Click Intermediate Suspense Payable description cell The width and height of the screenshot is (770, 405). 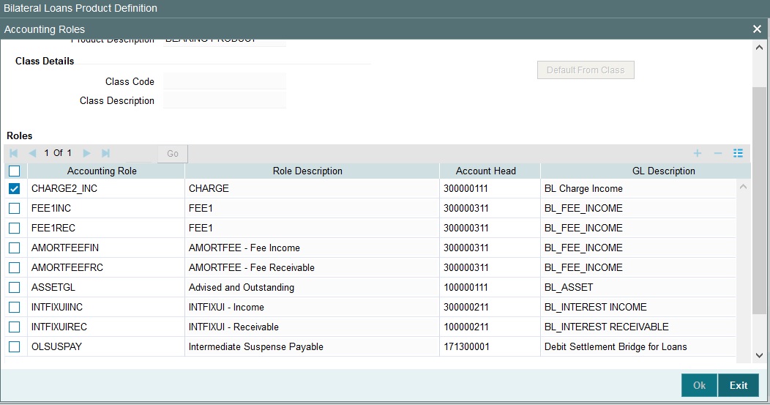312,346
